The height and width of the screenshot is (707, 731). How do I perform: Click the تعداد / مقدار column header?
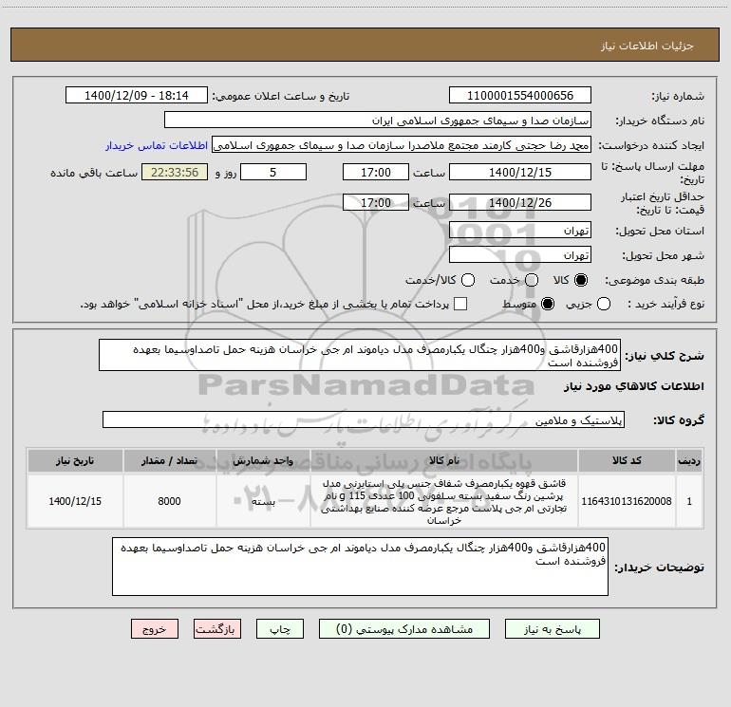pyautogui.click(x=169, y=461)
